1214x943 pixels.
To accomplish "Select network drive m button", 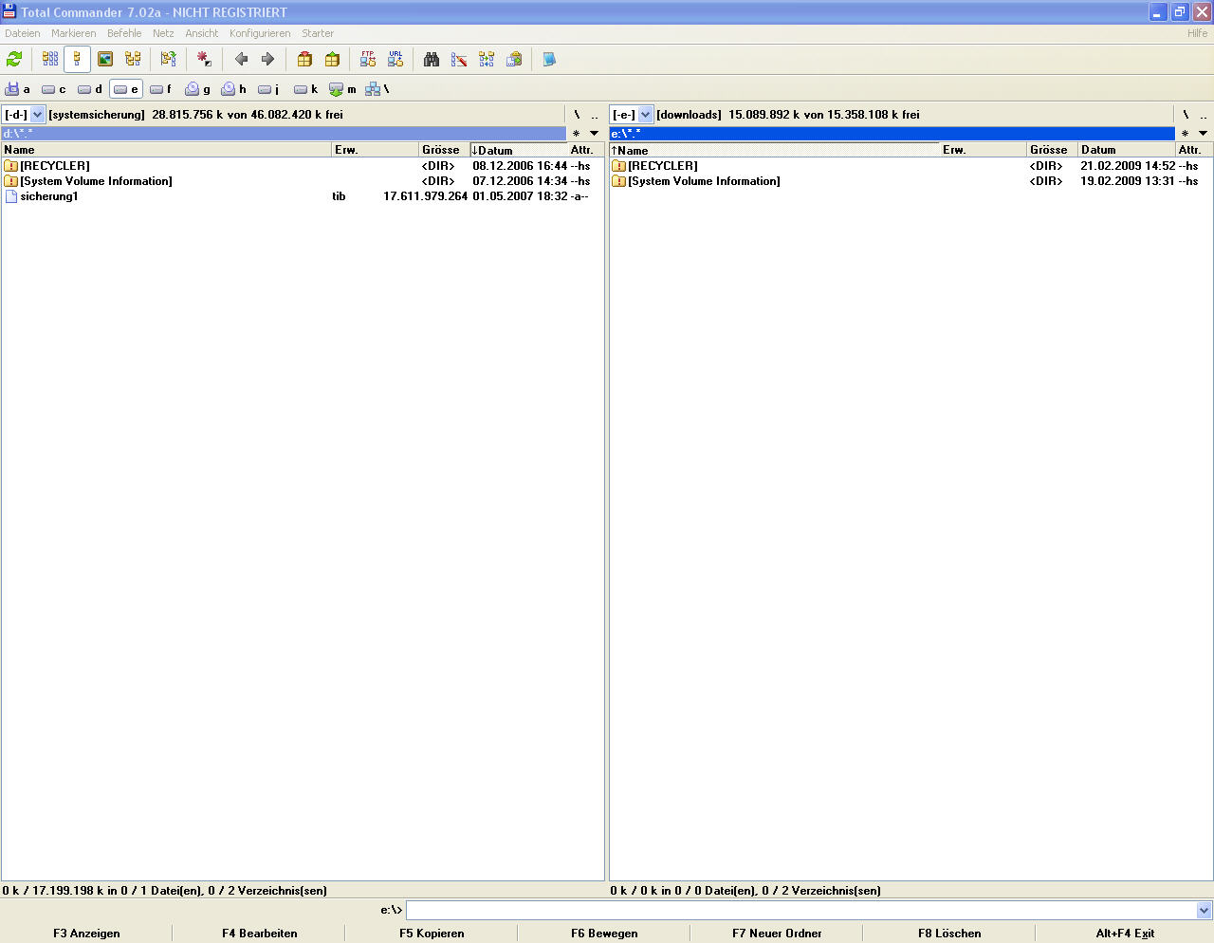I will [x=342, y=89].
